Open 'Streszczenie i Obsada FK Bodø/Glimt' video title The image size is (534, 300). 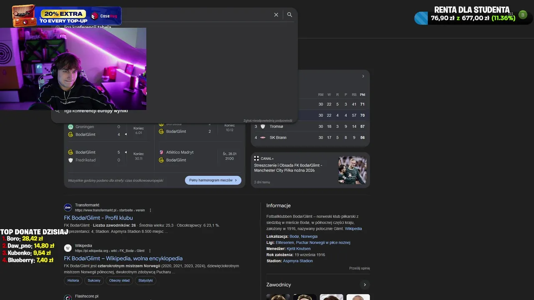coord(288,167)
